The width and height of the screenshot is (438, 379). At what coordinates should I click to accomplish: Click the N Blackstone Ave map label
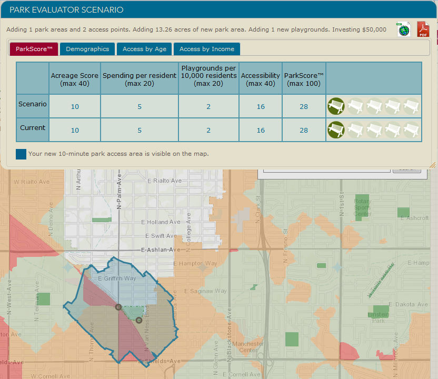pyautogui.click(x=229, y=335)
